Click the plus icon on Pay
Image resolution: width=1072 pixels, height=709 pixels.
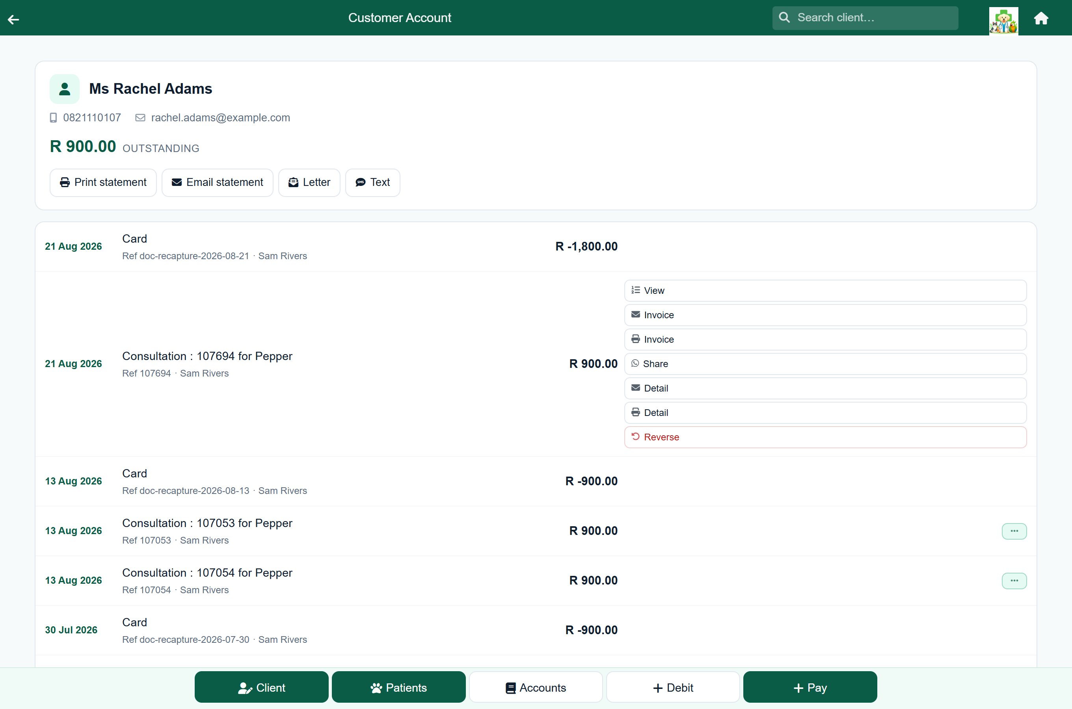tap(798, 688)
